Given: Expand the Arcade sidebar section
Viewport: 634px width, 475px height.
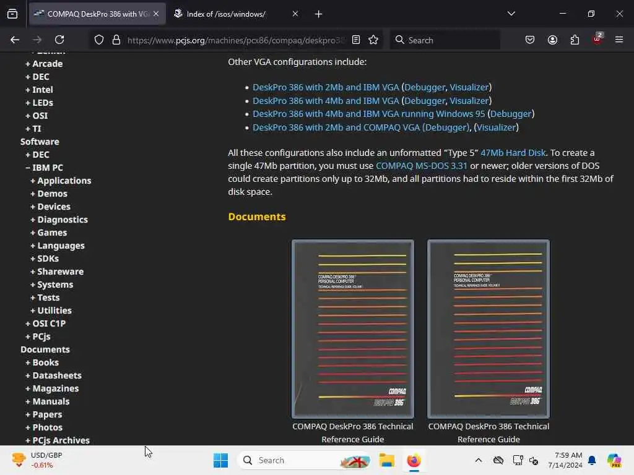Looking at the screenshot, I should click(x=44, y=64).
